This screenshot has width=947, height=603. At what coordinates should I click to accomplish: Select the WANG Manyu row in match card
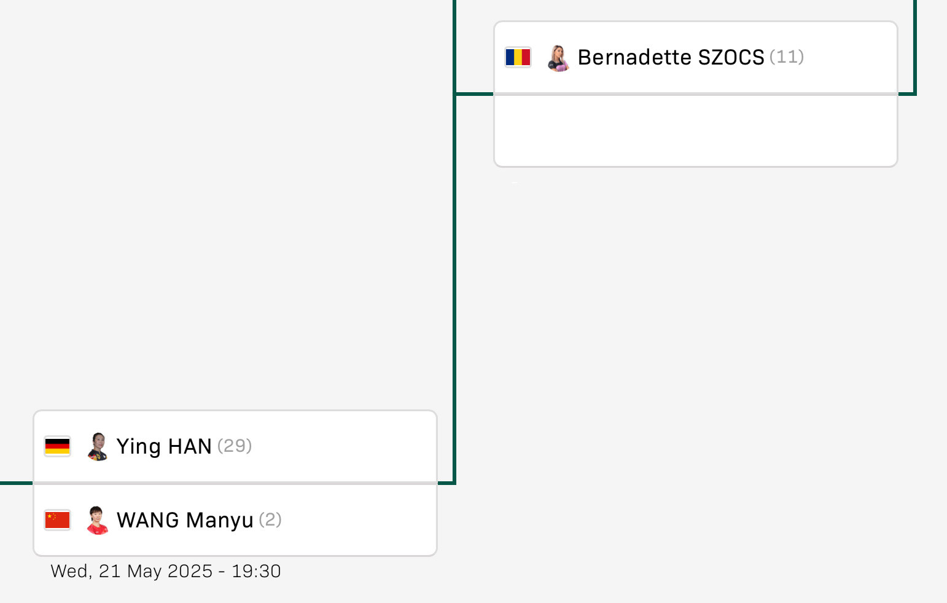tap(235, 520)
